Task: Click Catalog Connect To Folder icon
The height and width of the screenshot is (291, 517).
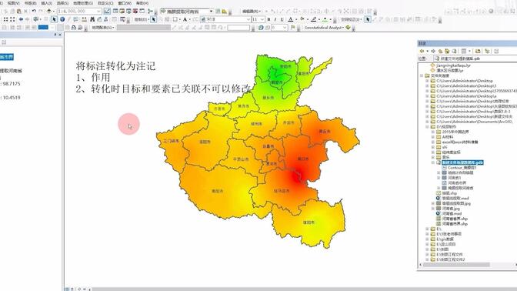Action: [478, 51]
